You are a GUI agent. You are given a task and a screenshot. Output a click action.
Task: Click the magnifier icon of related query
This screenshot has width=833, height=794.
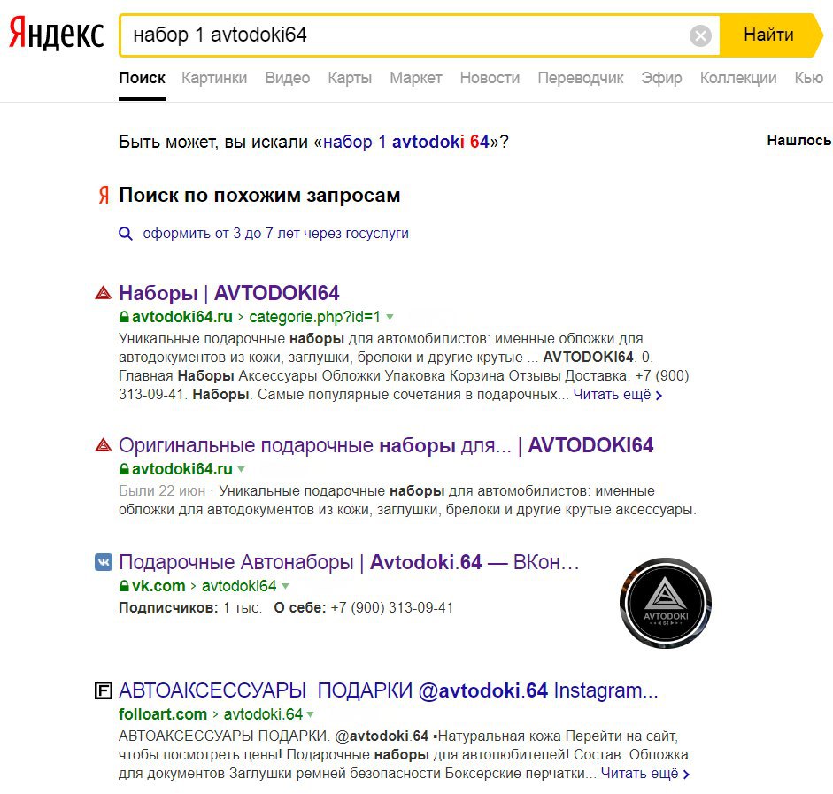(126, 234)
